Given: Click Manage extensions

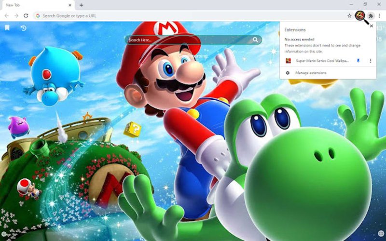Looking at the screenshot, I should click(x=311, y=73).
